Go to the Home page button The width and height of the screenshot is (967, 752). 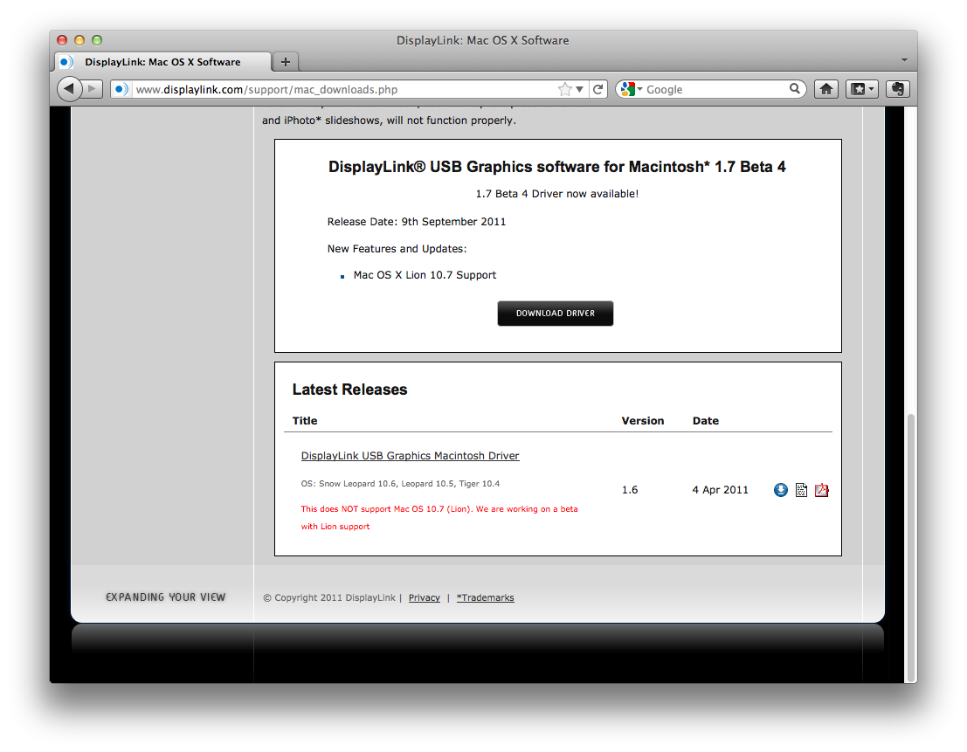[826, 89]
